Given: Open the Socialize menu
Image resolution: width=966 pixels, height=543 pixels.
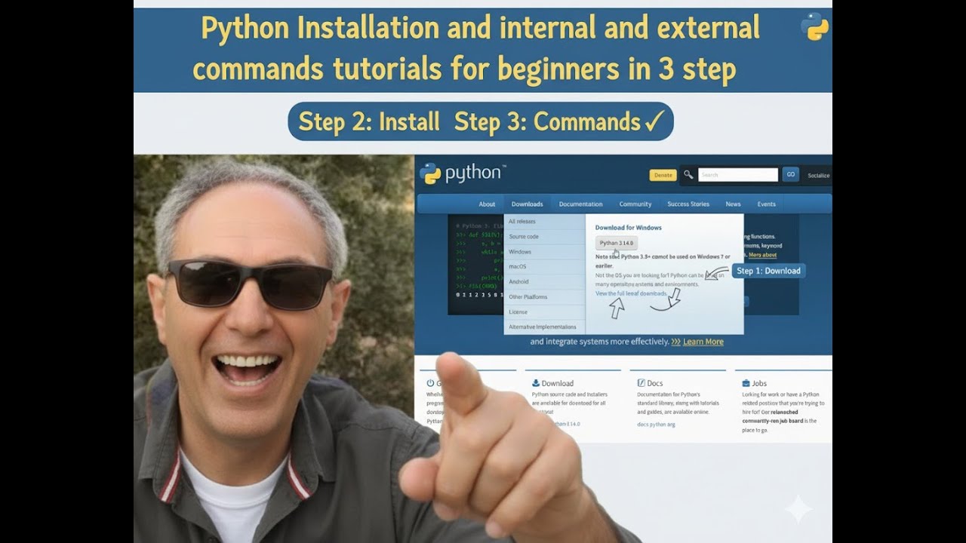Looking at the screenshot, I should (818, 176).
